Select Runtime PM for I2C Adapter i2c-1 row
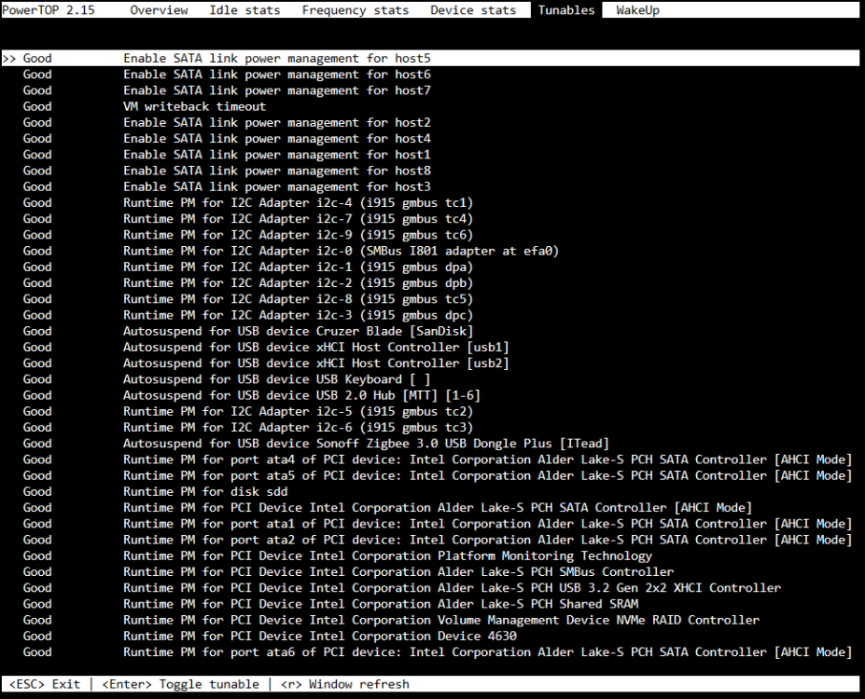 pyautogui.click(x=430, y=267)
